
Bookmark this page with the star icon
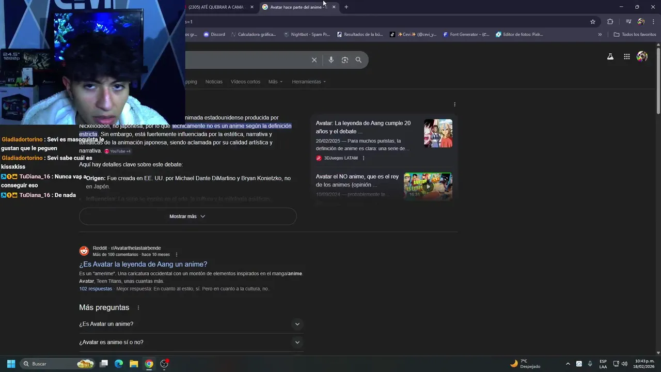[593, 22]
